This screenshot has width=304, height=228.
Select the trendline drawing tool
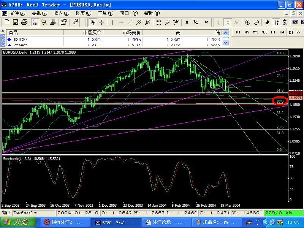pyautogui.click(x=130, y=22)
